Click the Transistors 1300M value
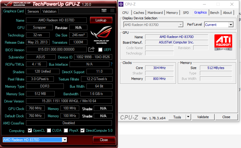The image size is (241, 148). pyautogui.click(x=78, y=42)
